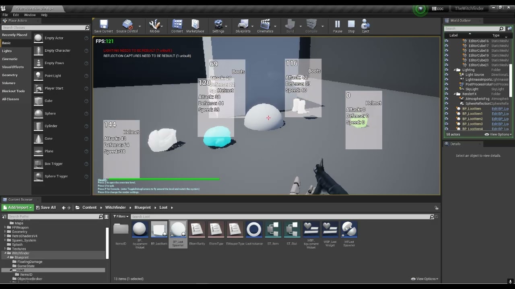Open the Marketplace toolbar icon

pos(195,26)
